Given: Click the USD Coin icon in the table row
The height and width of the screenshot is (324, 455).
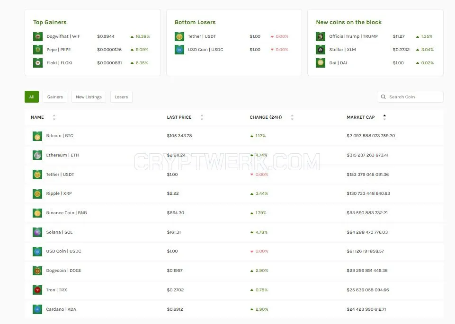Looking at the screenshot, I should point(37,252).
